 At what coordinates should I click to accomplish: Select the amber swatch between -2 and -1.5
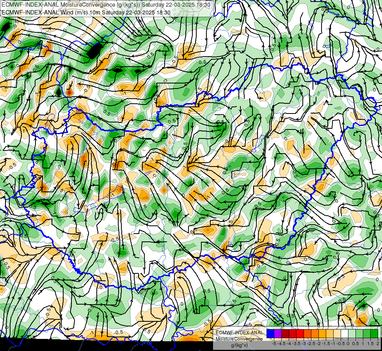[x=322, y=334]
